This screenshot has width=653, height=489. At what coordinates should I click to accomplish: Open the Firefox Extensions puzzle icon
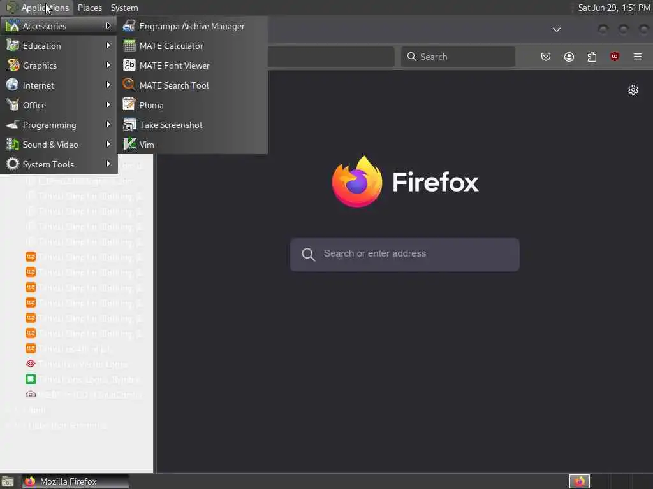point(592,57)
